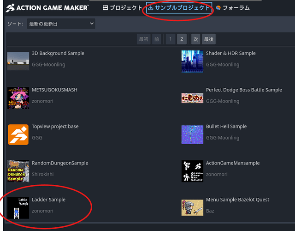This screenshot has width=295, height=231.
Task: Select the Ladder Sample thumbnail
Action: pyautogui.click(x=18, y=208)
